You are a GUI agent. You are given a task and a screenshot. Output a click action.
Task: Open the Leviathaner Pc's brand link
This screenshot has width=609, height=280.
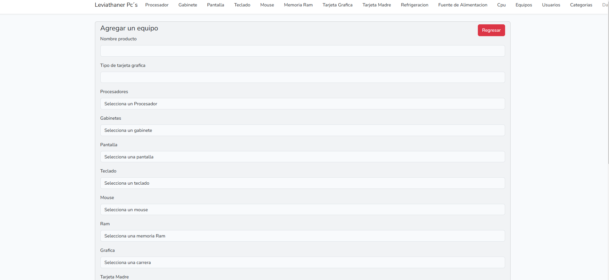[x=116, y=5]
